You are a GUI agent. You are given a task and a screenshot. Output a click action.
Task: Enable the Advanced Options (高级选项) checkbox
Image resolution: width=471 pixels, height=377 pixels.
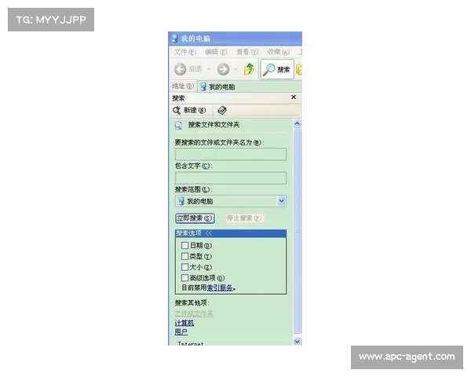[x=184, y=278]
